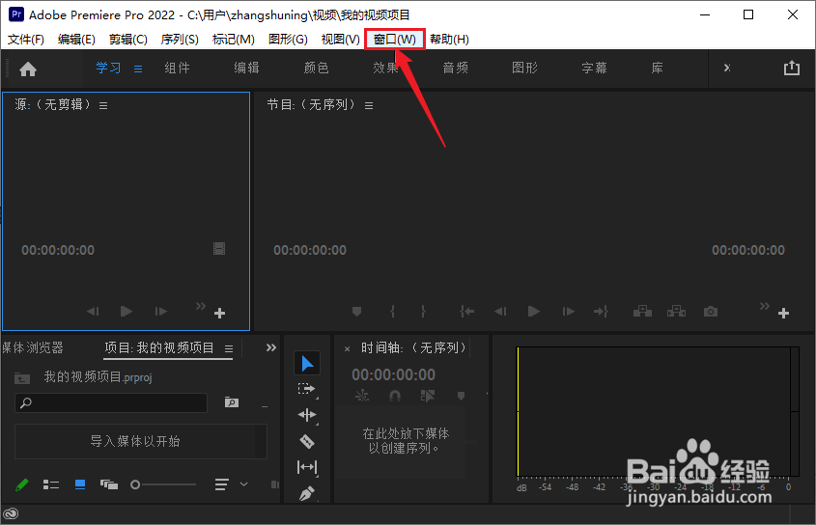Open sort icons dropdown chevron
This screenshot has height=525, width=816.
point(243,484)
